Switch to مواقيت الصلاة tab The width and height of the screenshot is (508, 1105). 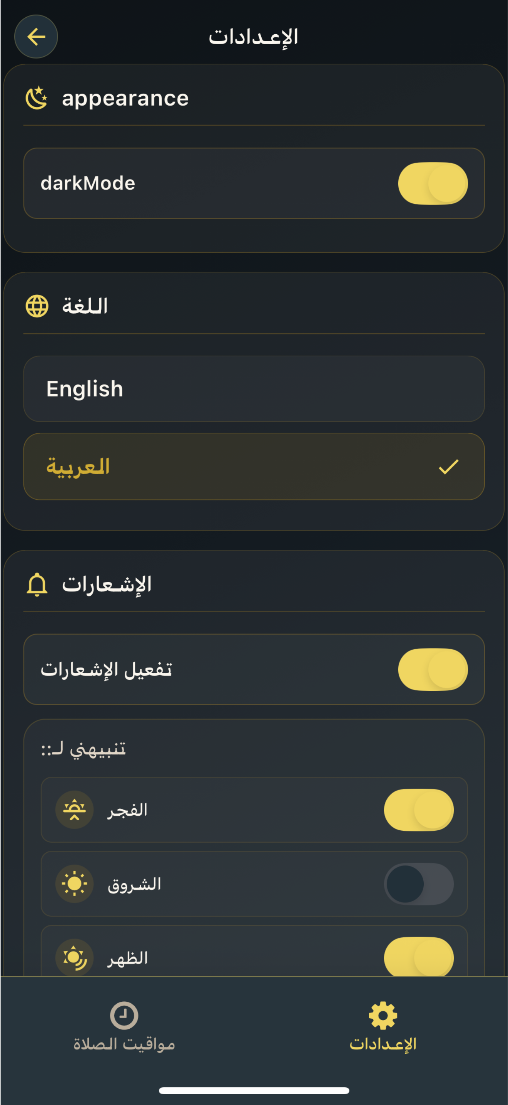pyautogui.click(x=124, y=1026)
